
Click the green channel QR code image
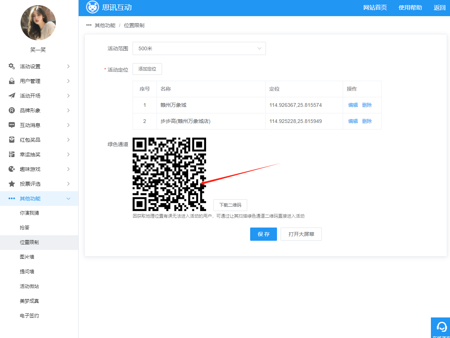coord(169,174)
